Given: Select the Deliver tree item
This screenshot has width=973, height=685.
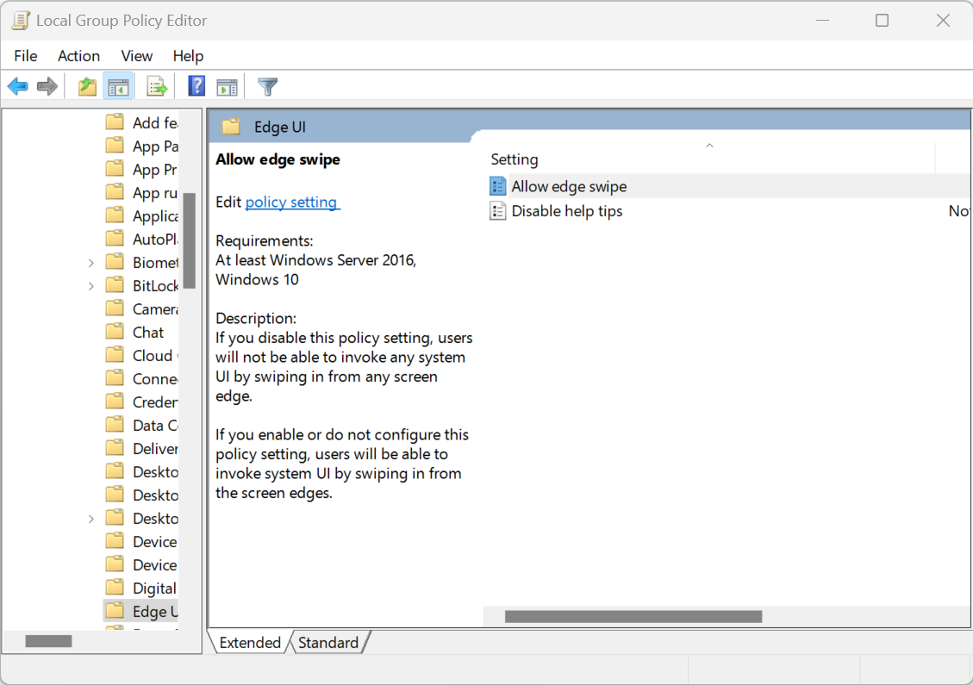Looking at the screenshot, I should click(155, 449).
